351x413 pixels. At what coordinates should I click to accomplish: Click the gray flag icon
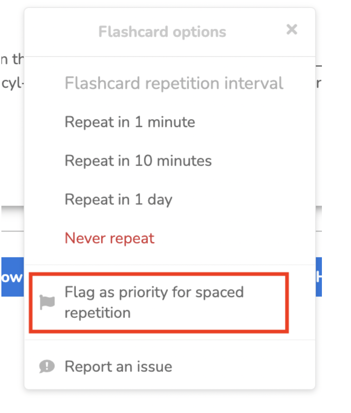click(x=47, y=303)
